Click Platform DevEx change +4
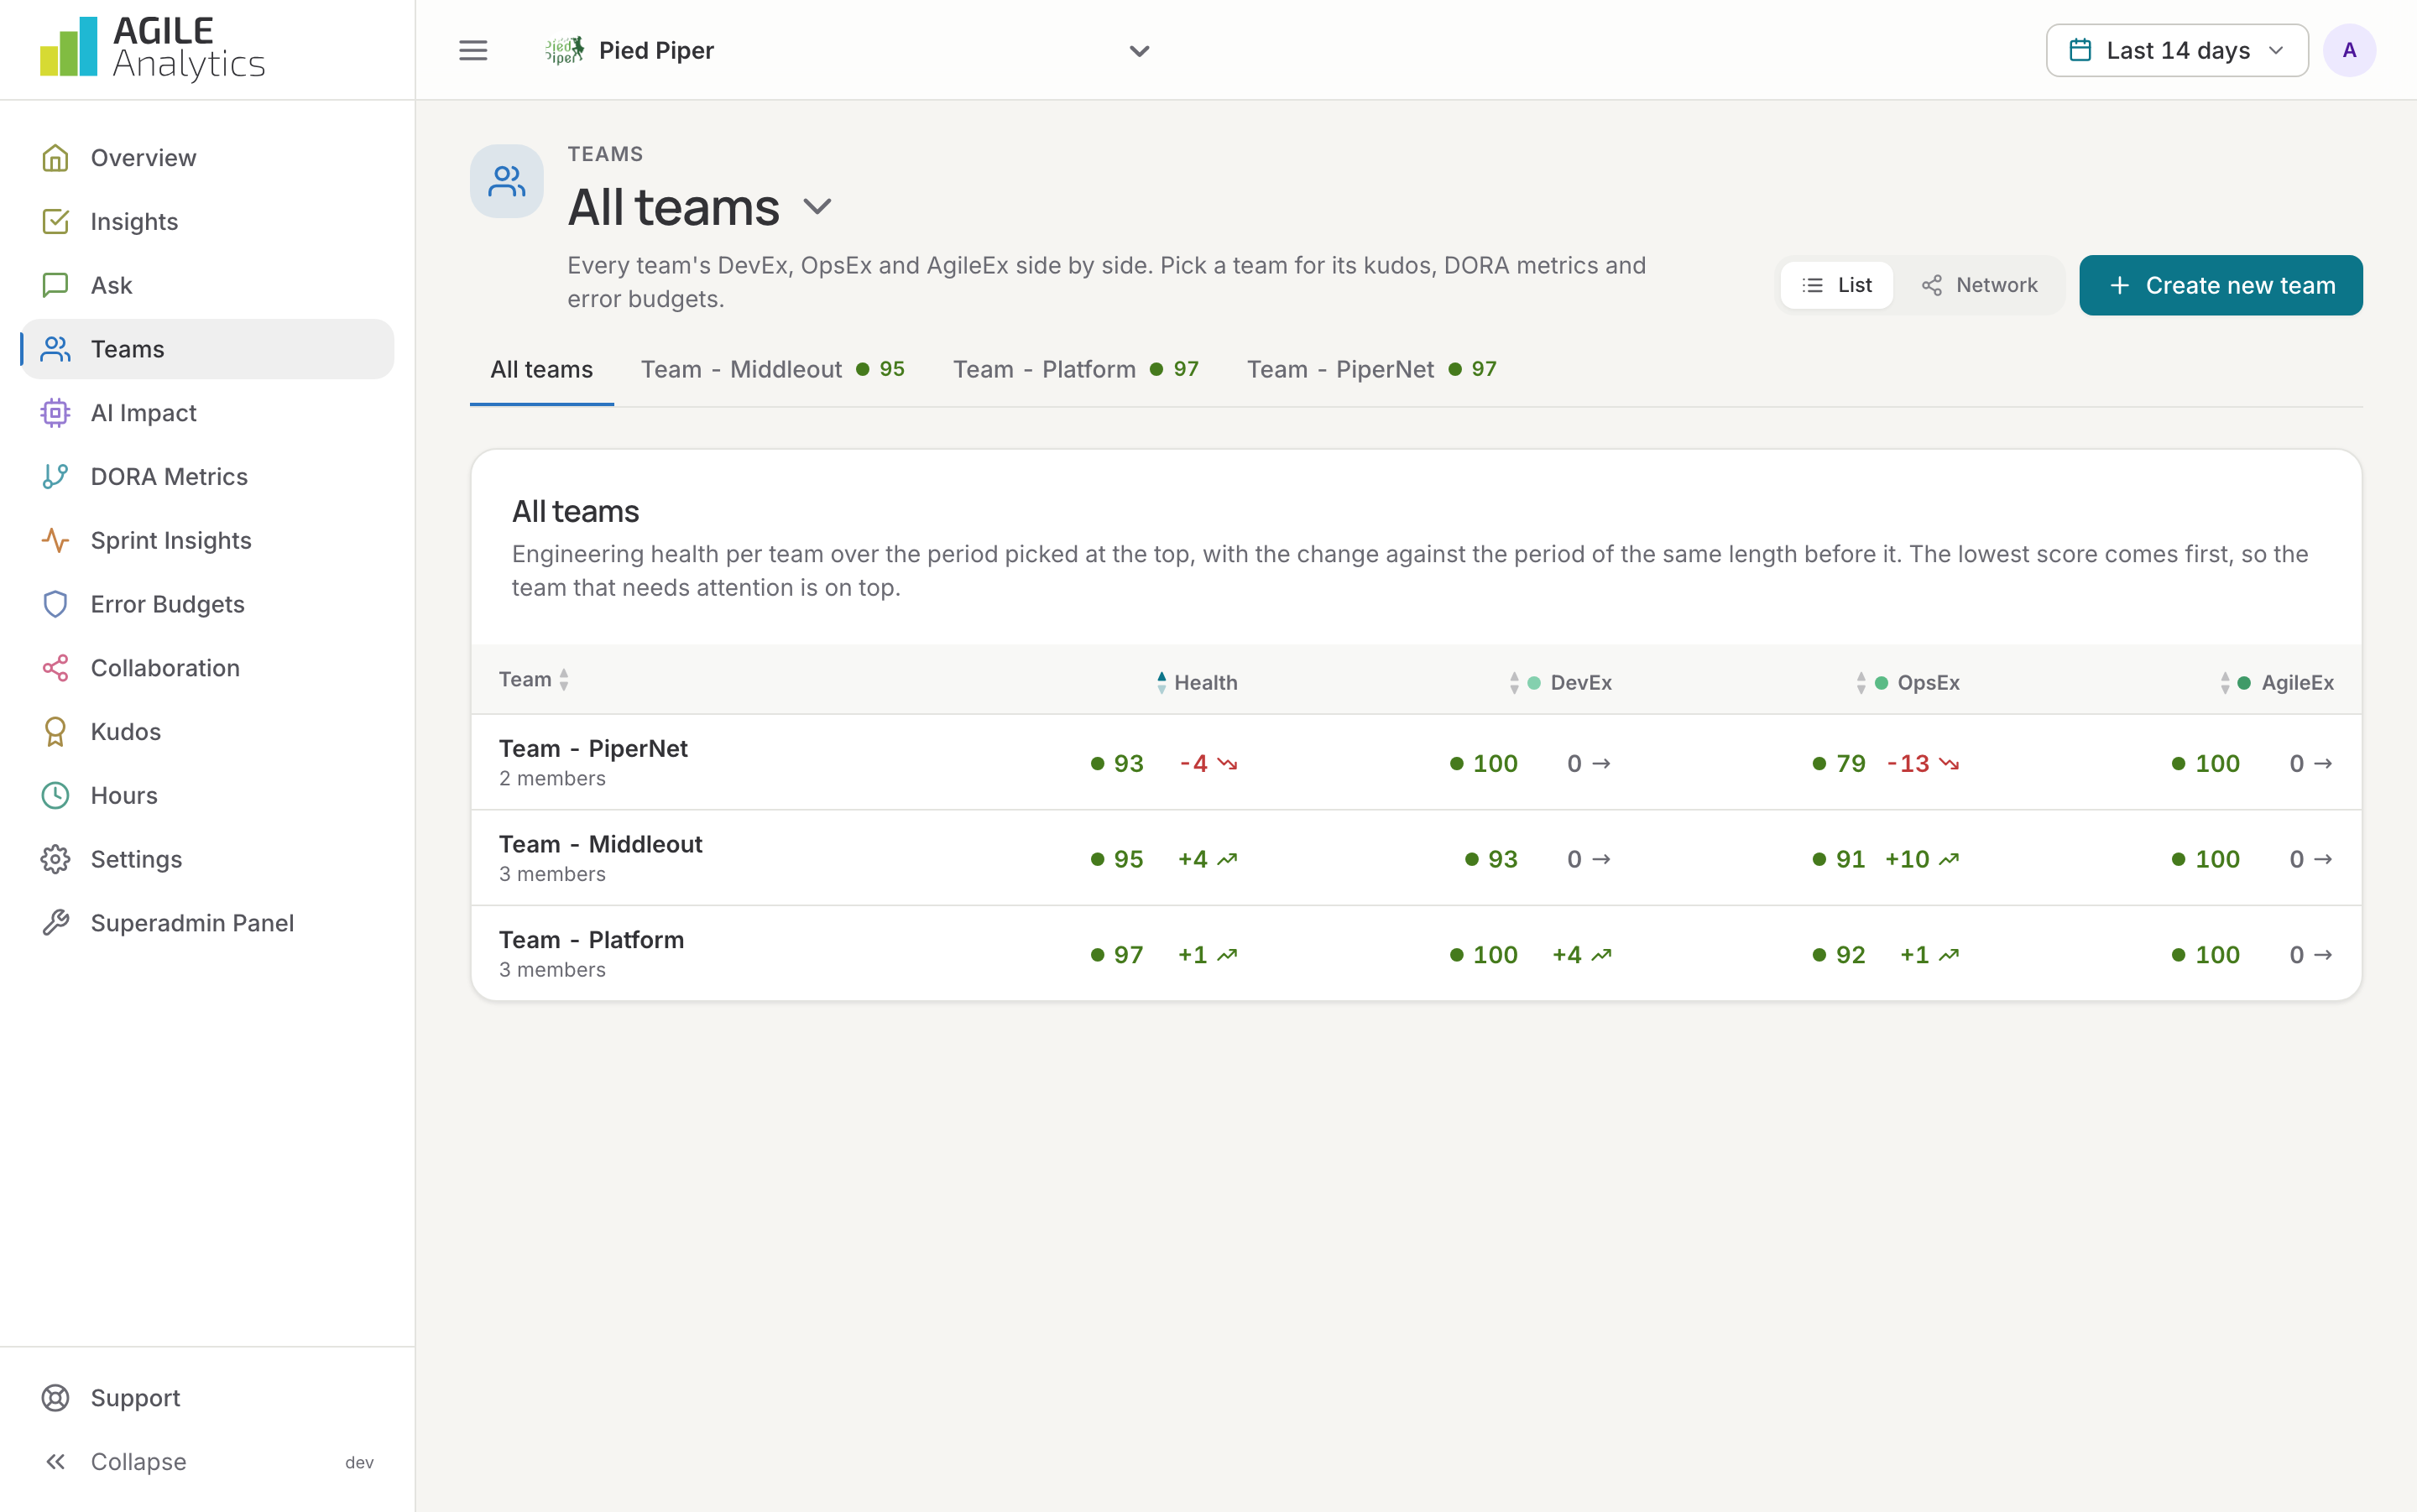Viewport: 2417px width, 1512px height. pos(1581,955)
